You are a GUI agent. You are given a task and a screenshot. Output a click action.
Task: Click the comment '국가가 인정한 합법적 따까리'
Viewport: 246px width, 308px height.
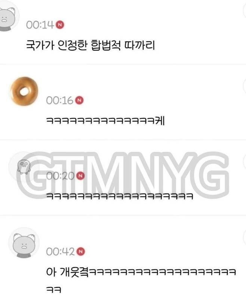coord(90,45)
